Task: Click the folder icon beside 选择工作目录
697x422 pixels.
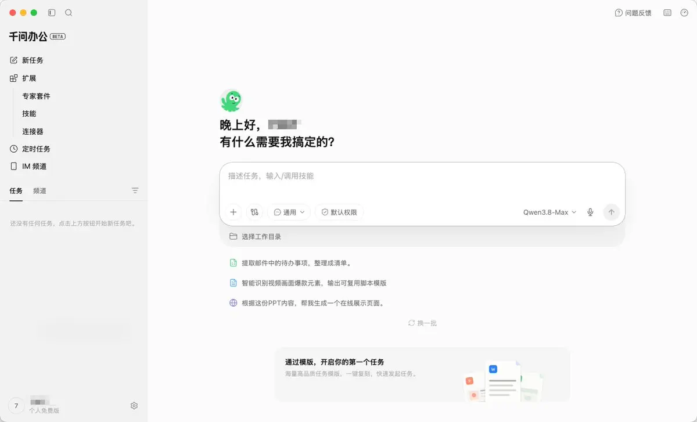Action: tap(233, 237)
